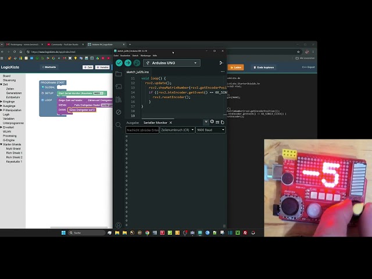Image resolution: width=372 pixels, height=279 pixels.
Task: Click the orange Laden button
Action: pos(236,67)
